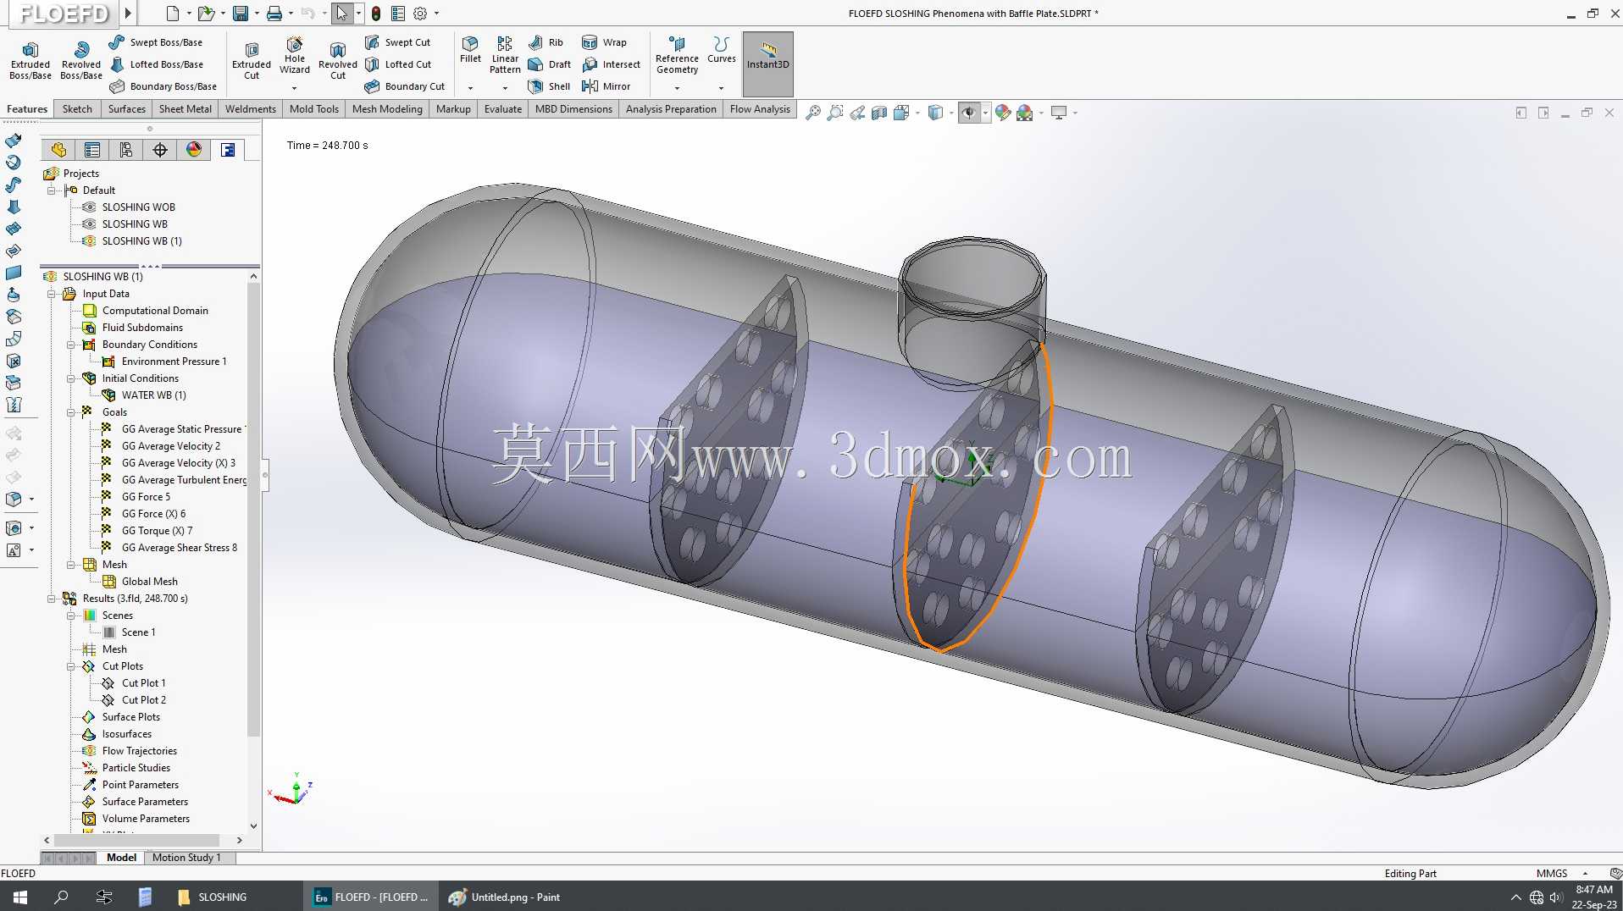Click the Mirror feature
This screenshot has width=1623, height=911.
607,86
